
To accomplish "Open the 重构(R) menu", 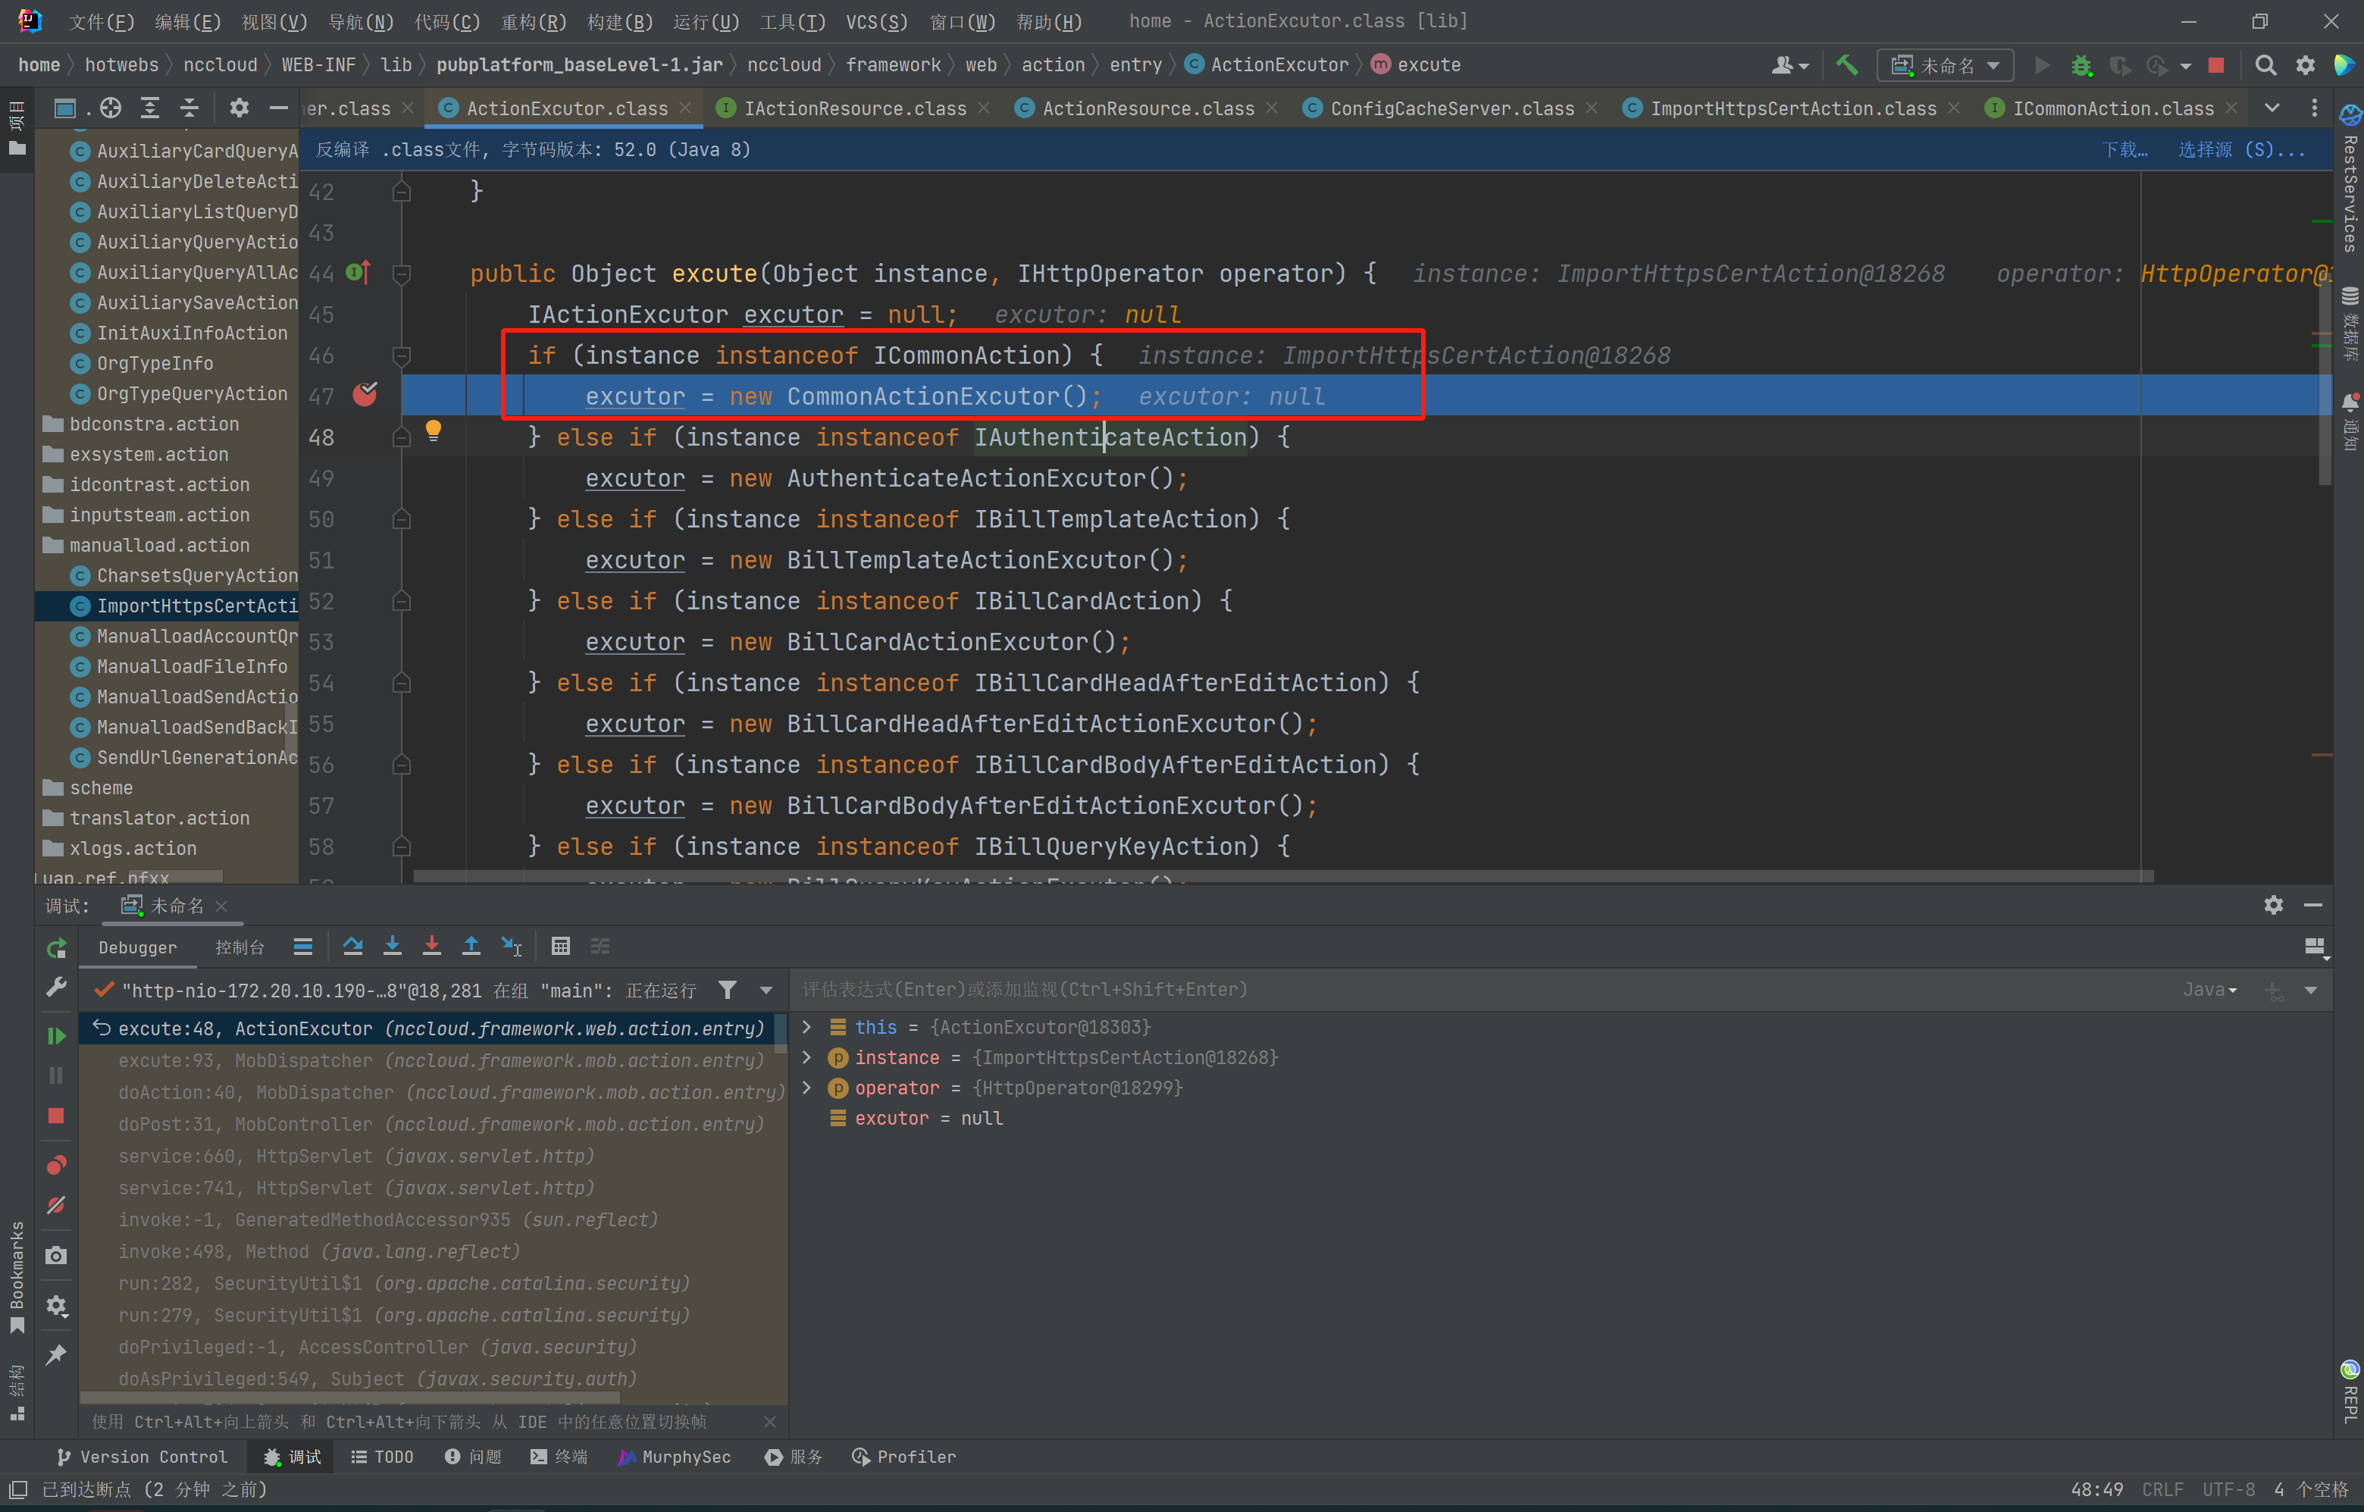I will click(533, 20).
